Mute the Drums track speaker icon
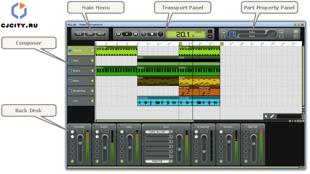Viewport: 310px width, 174px height. pos(92,51)
